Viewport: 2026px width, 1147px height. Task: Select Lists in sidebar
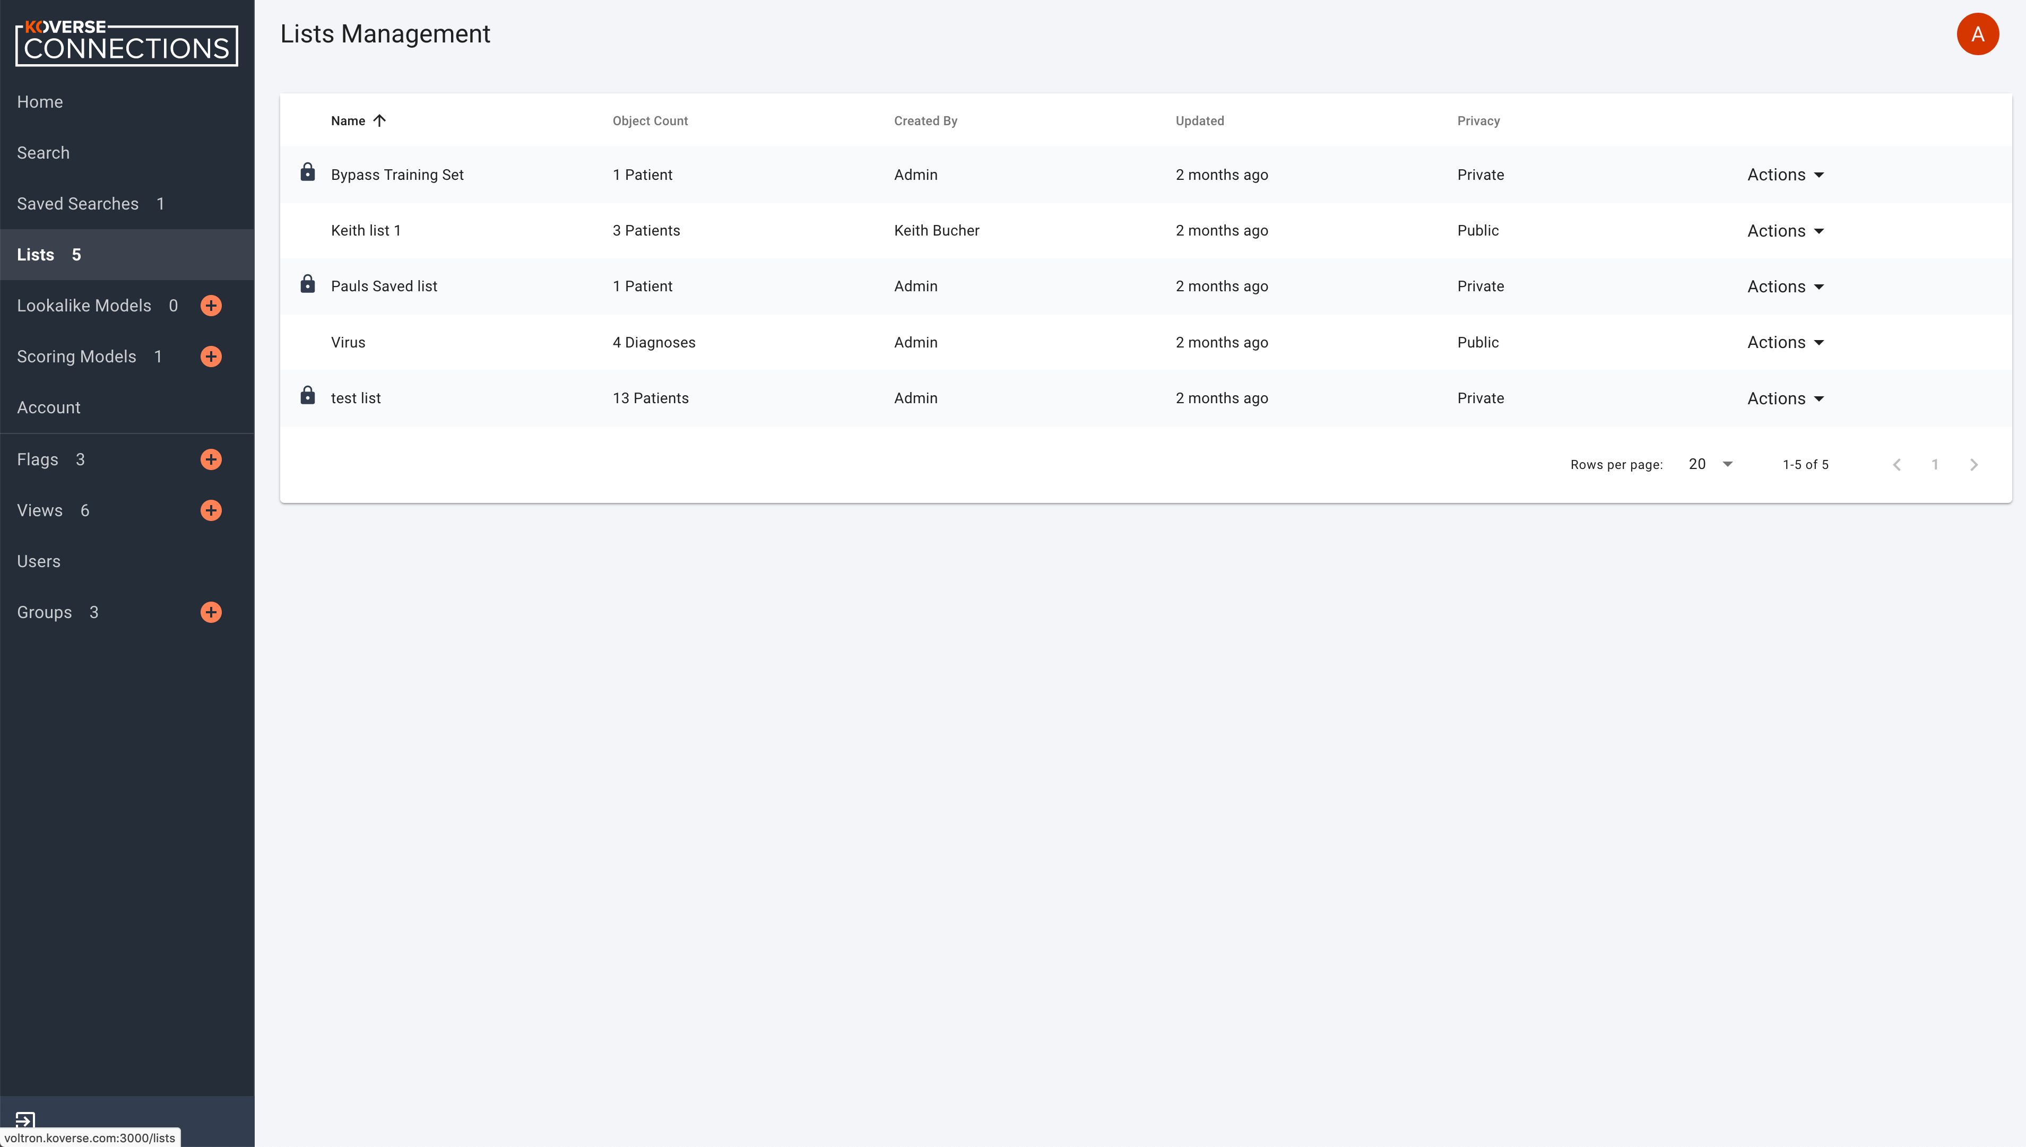click(x=127, y=255)
